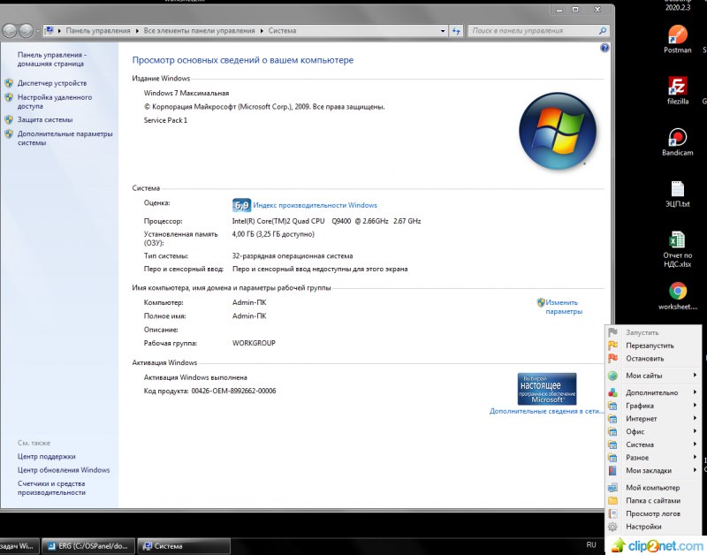Open address bar history dropdown arrow
Screen dimensions: 707x555
(443, 31)
